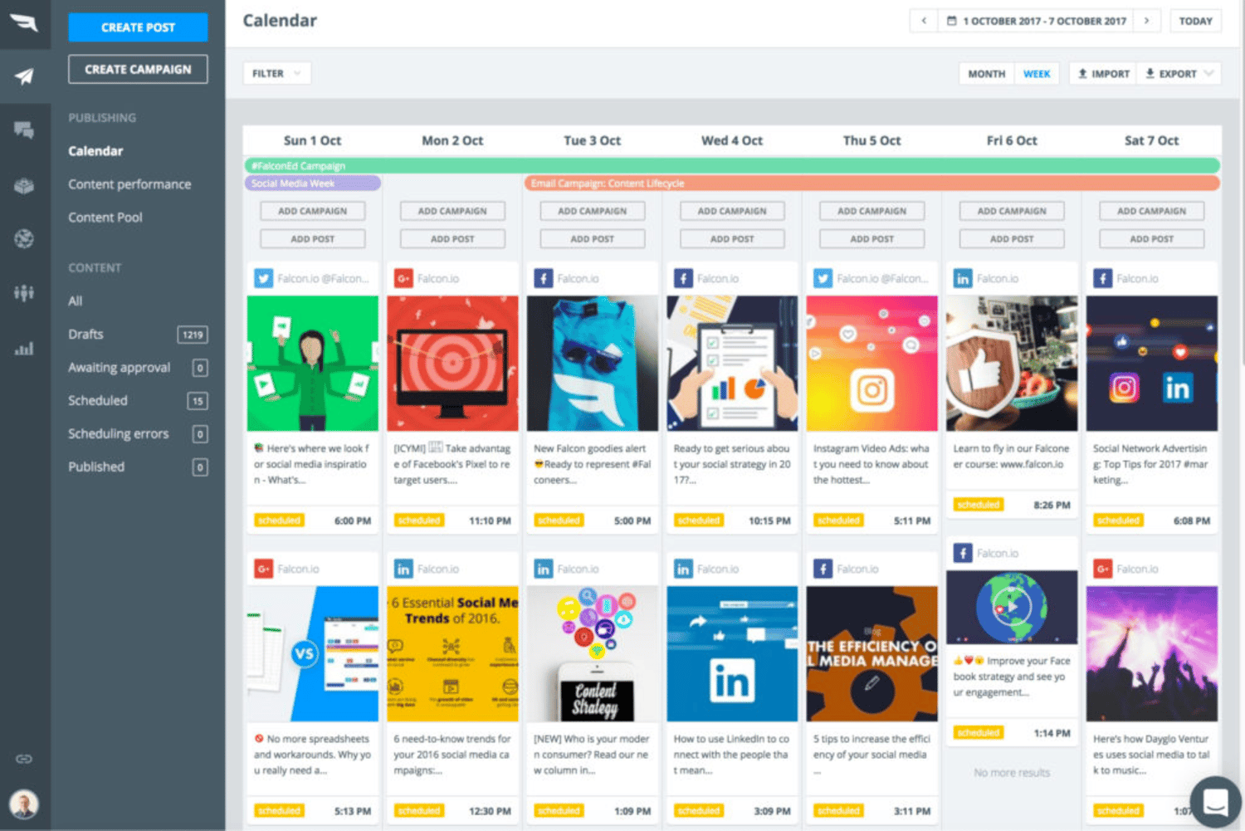Show All content
1245x831 pixels.
76,301
